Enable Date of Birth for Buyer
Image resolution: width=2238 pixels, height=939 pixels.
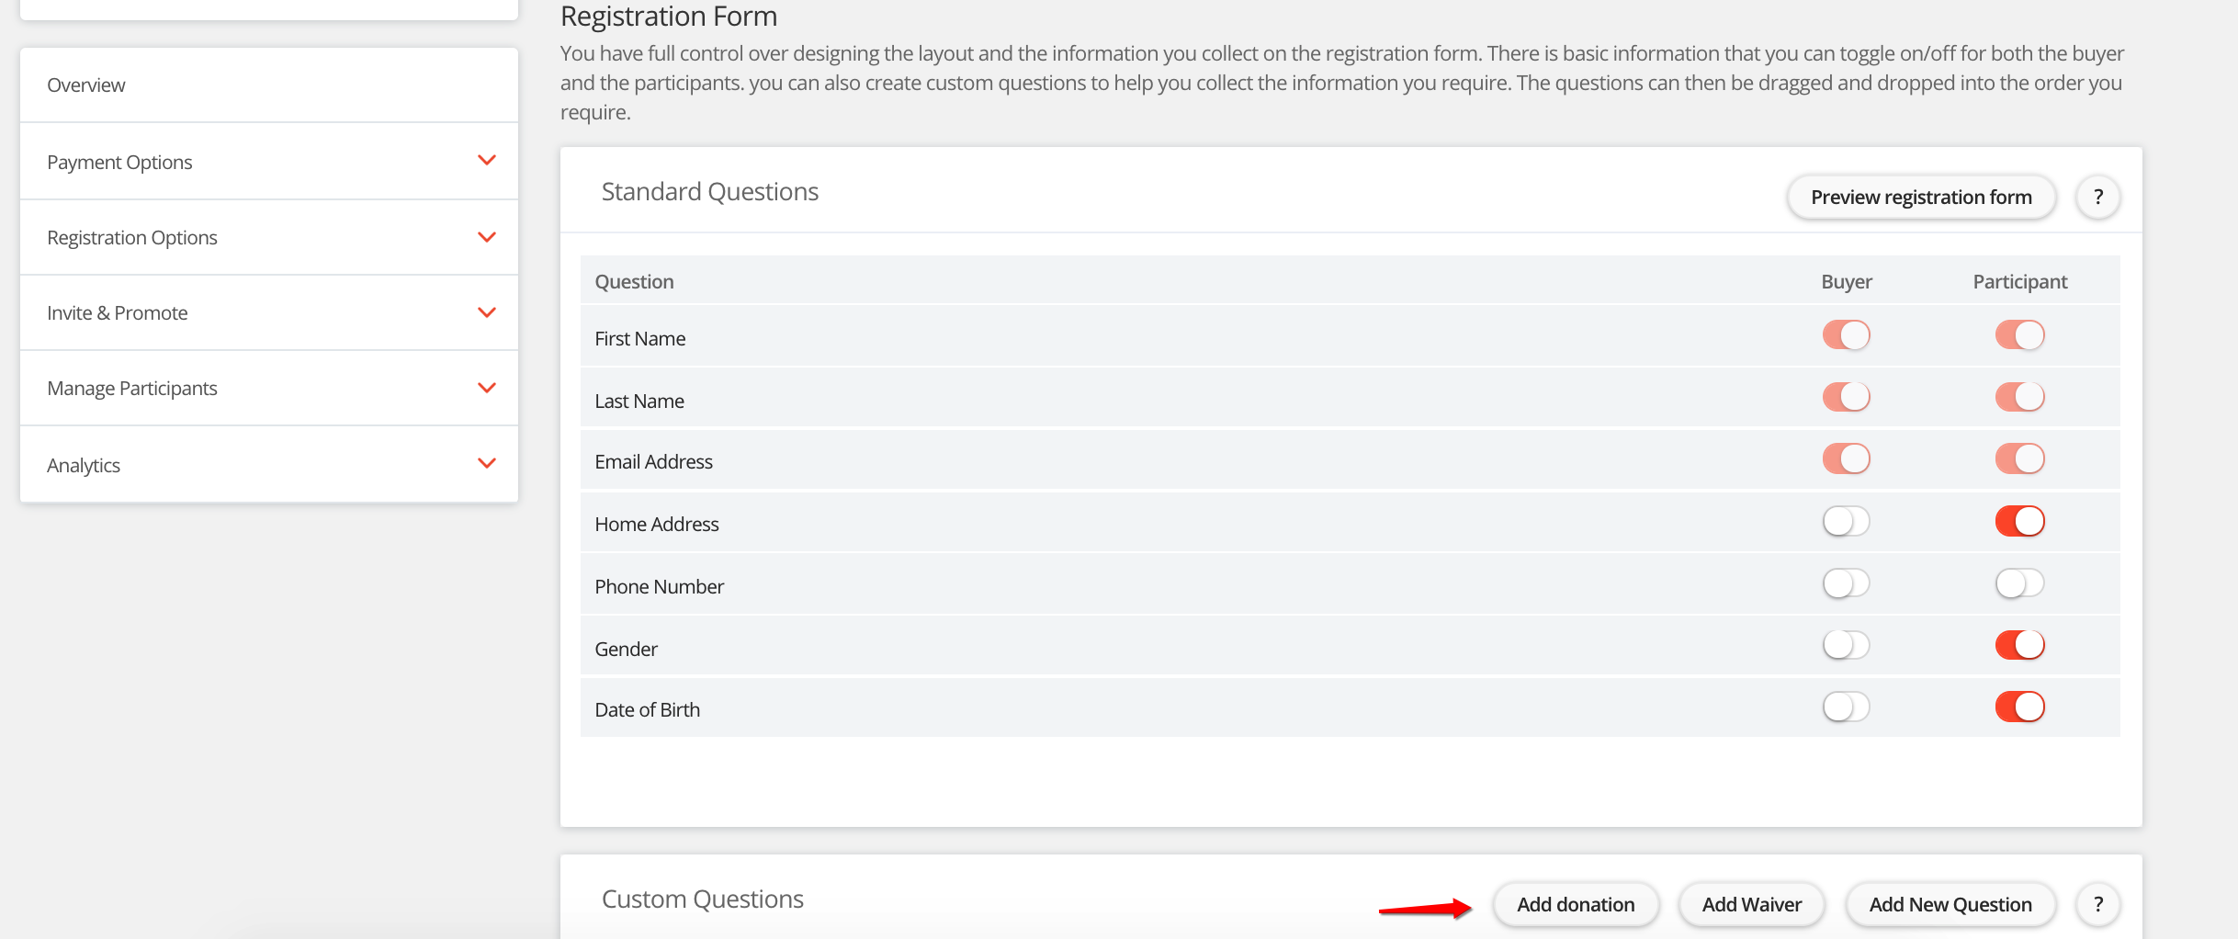pyautogui.click(x=1846, y=707)
